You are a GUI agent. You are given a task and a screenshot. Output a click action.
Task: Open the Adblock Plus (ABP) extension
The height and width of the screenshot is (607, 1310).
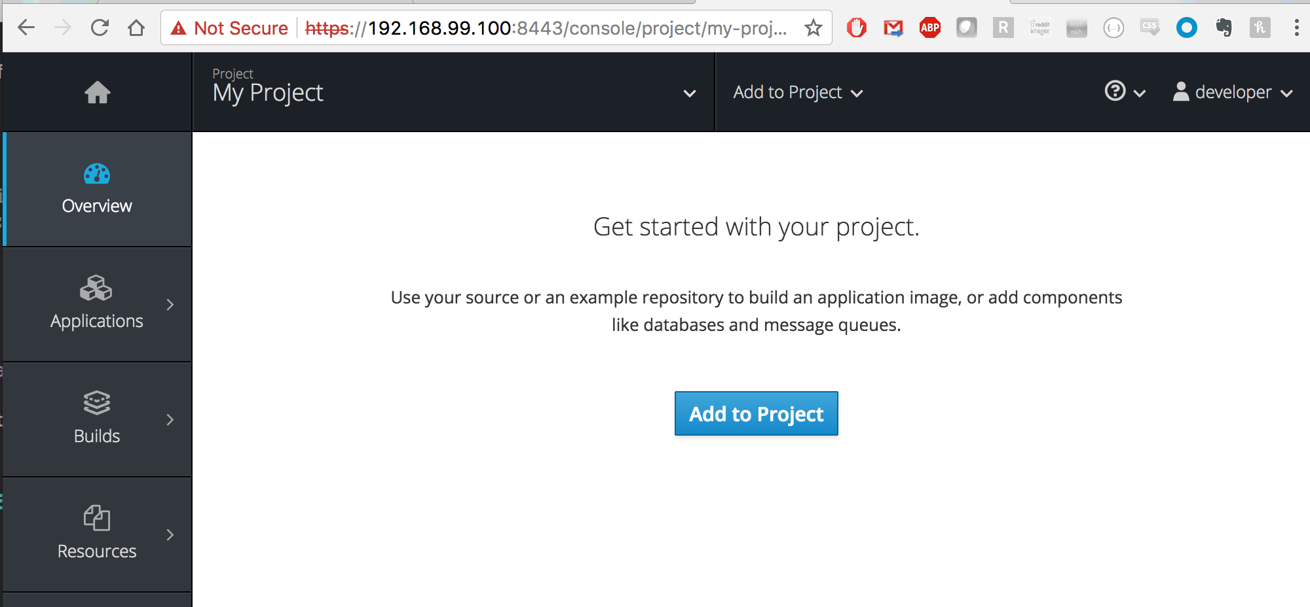tap(930, 27)
